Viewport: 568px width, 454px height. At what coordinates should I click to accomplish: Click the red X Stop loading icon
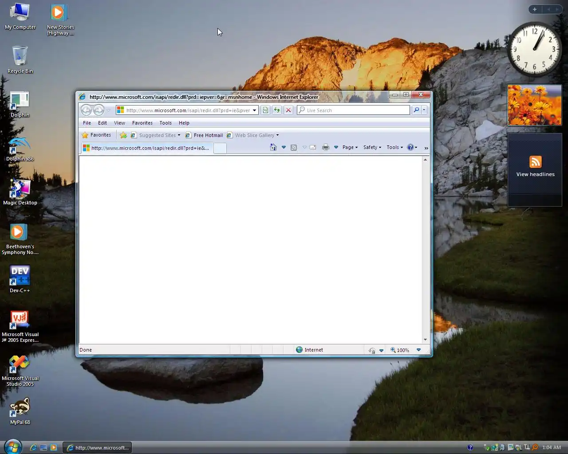(x=288, y=110)
